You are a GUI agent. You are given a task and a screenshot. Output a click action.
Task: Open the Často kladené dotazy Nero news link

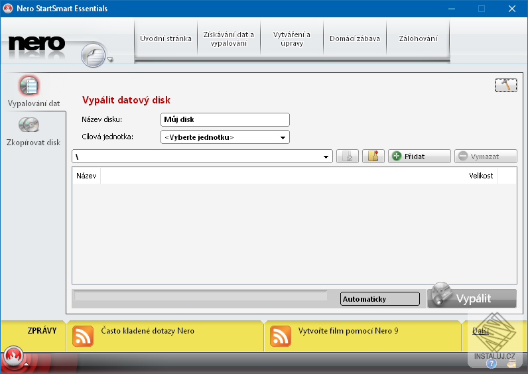click(147, 331)
